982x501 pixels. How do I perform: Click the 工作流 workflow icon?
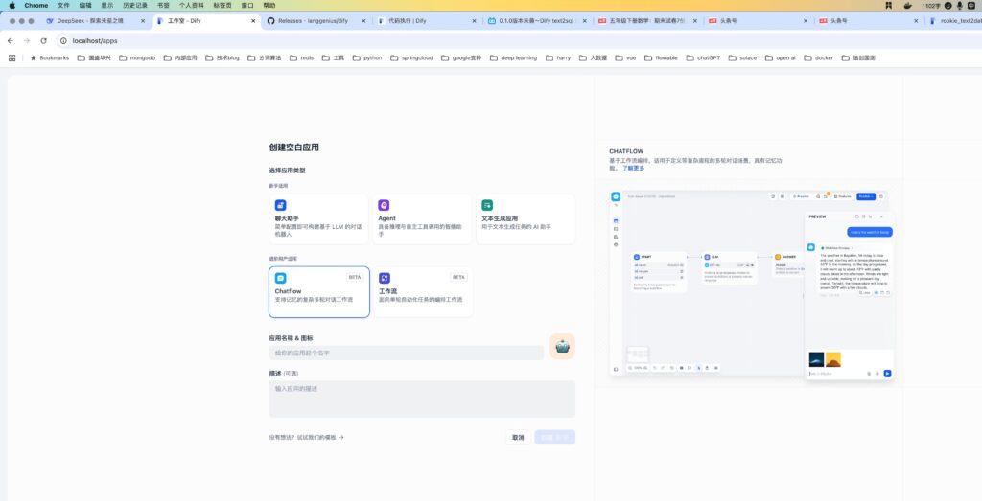click(x=384, y=278)
